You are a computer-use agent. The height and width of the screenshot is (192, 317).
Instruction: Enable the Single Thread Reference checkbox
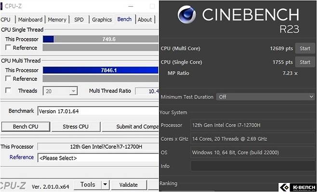(x=8, y=48)
